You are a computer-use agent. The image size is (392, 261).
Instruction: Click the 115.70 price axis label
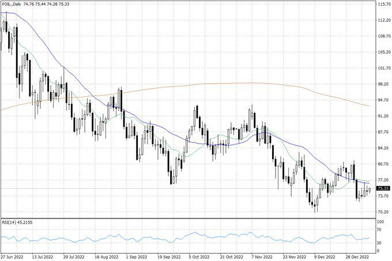[x=383, y=5]
